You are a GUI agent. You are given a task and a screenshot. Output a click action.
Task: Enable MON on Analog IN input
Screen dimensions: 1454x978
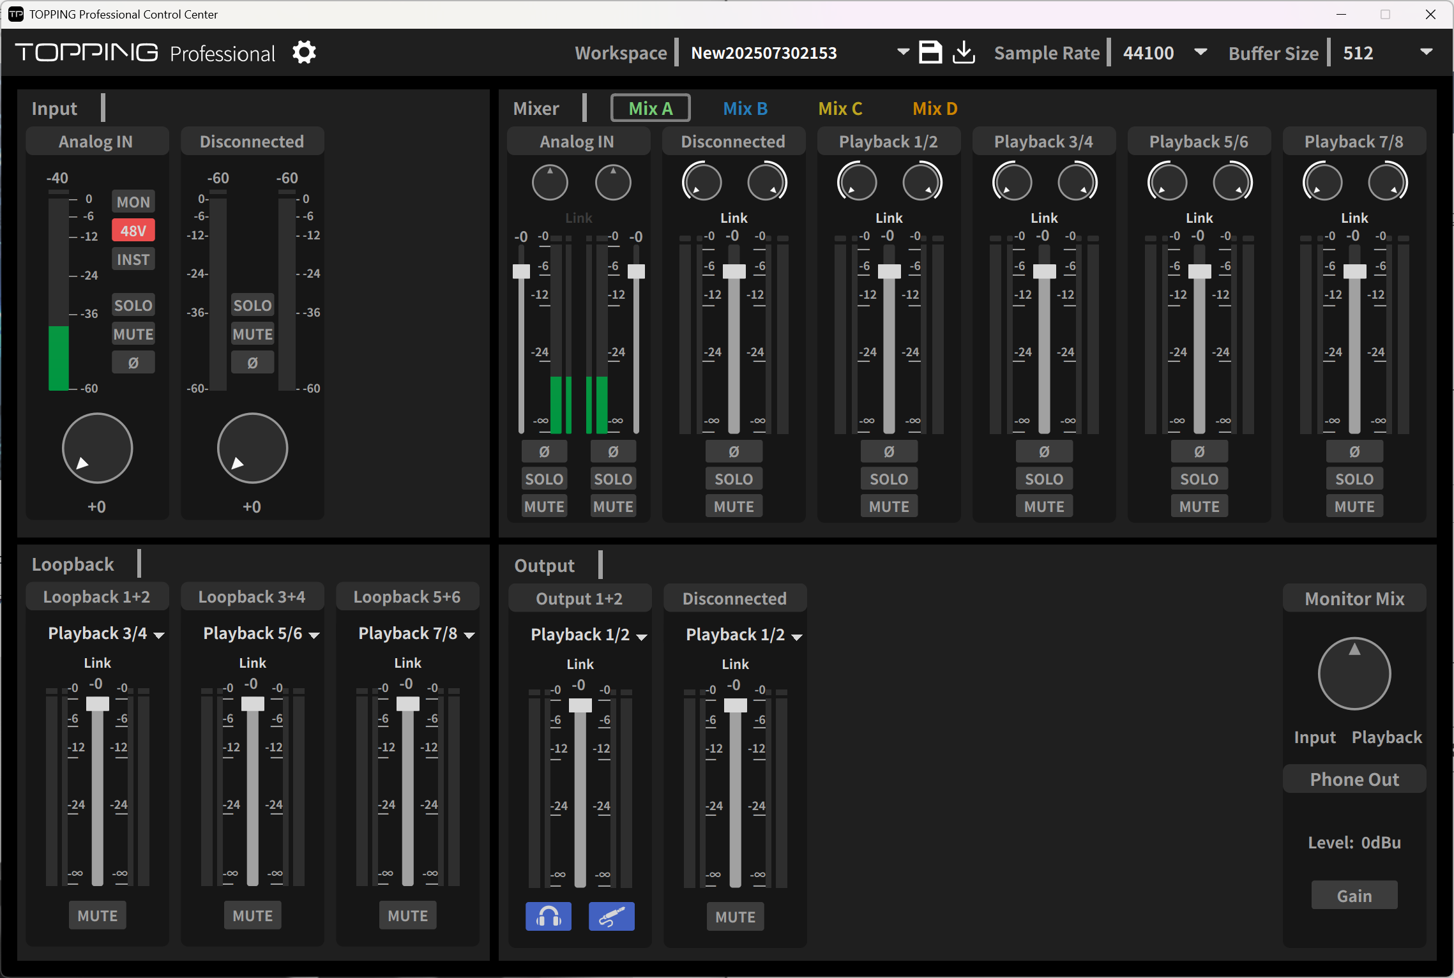(x=133, y=202)
